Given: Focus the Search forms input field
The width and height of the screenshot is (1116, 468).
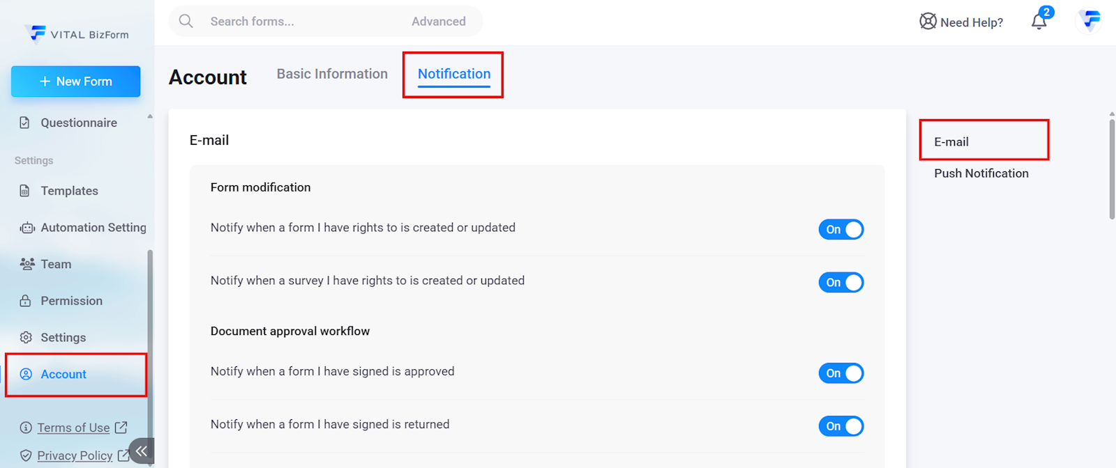Looking at the screenshot, I should [x=300, y=22].
